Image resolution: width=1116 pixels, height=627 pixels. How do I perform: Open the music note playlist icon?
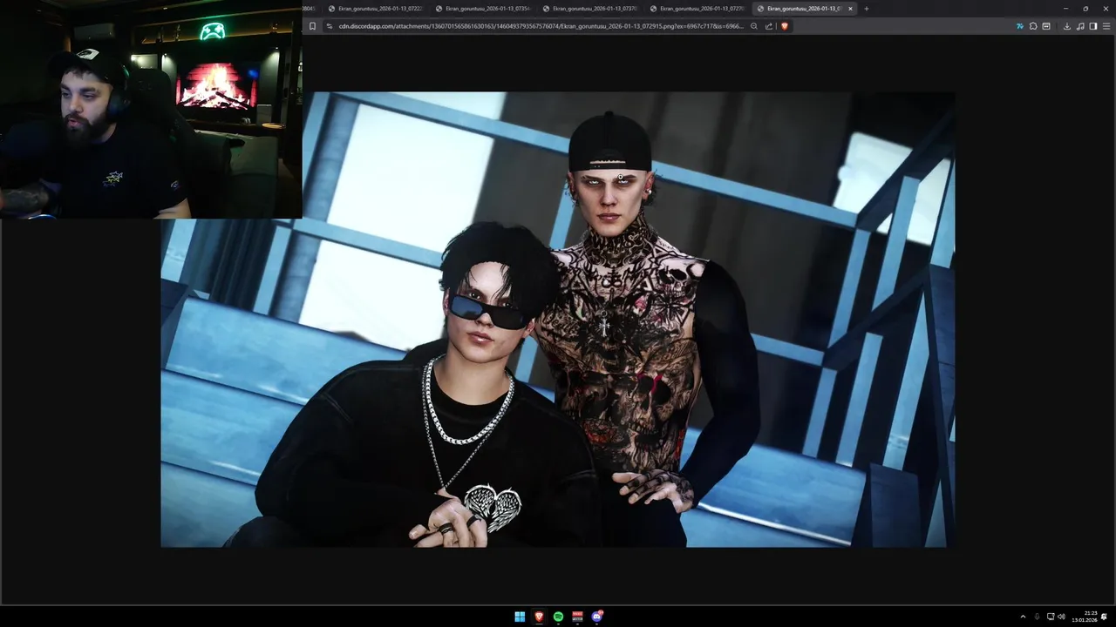[x=1080, y=26]
